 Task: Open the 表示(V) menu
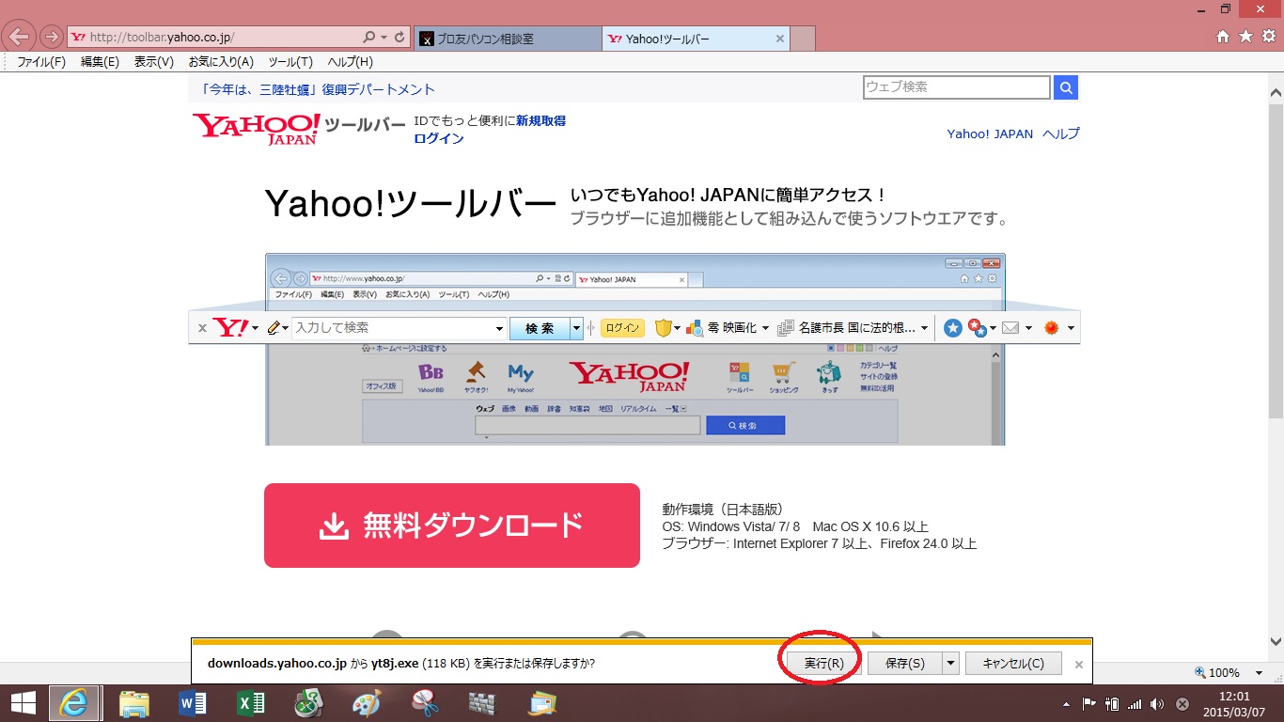[154, 62]
